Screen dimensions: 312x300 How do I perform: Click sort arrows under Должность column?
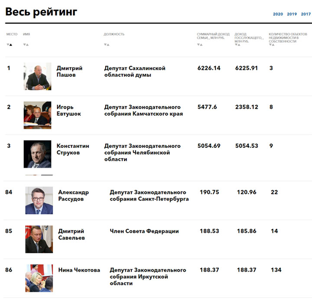[107, 45]
